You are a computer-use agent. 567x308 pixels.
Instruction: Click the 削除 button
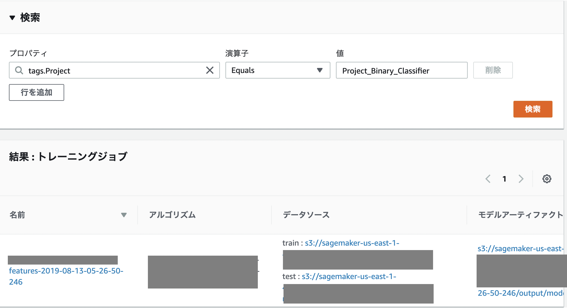[493, 70]
